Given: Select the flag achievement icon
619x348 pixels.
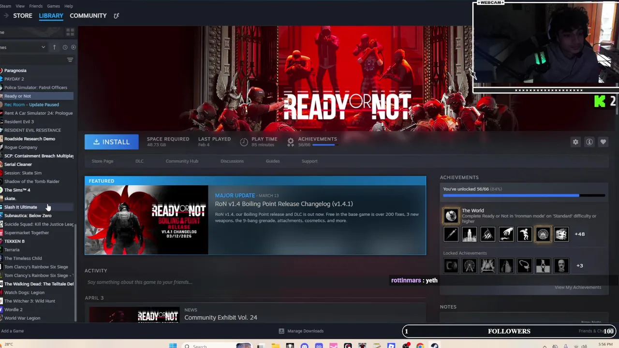Looking at the screenshot, I should pyautogui.click(x=487, y=234).
